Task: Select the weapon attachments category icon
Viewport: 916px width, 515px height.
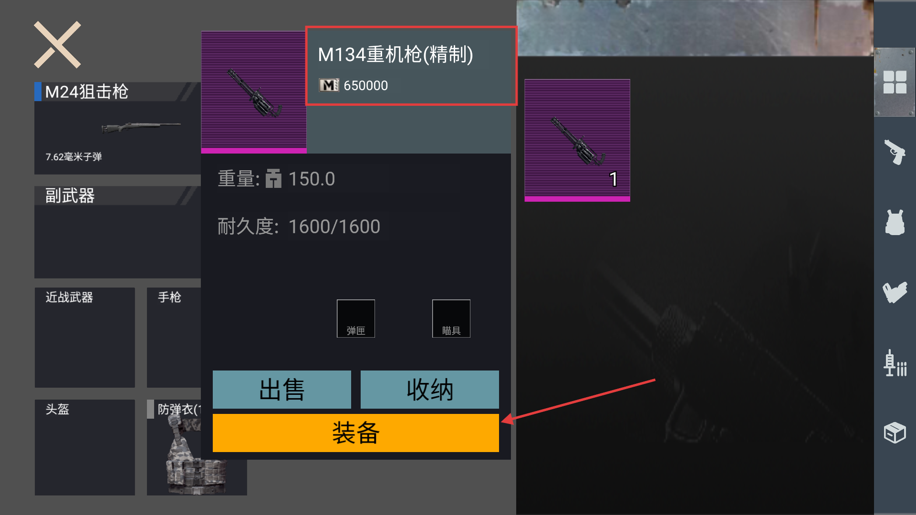Action: point(895,292)
